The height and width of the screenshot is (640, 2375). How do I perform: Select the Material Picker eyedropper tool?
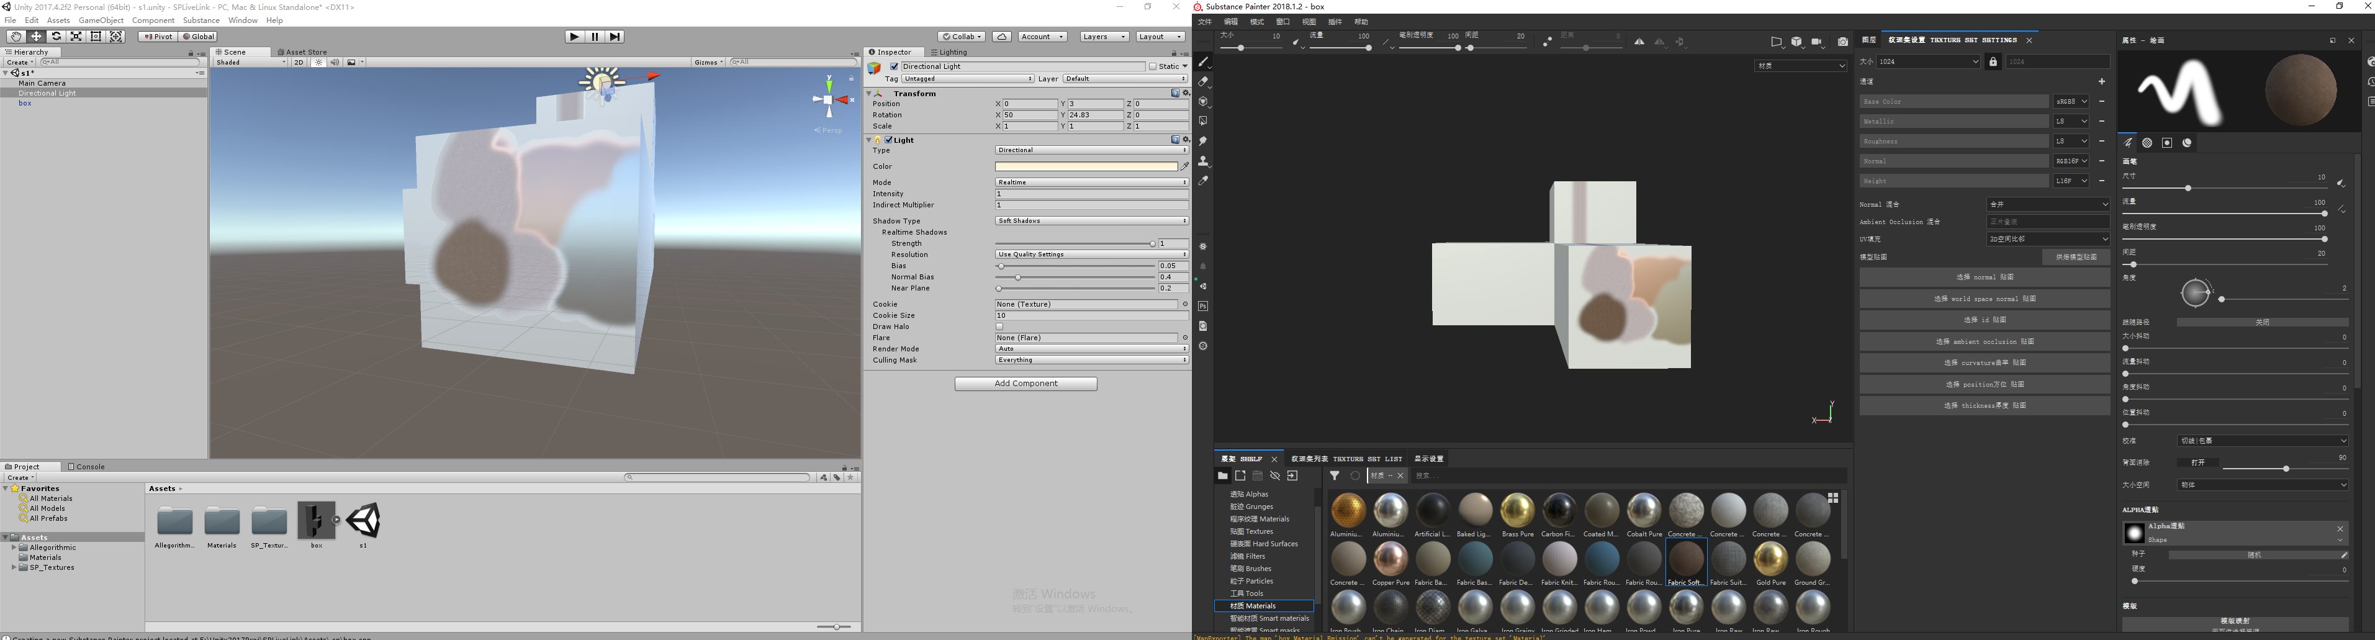[1204, 181]
